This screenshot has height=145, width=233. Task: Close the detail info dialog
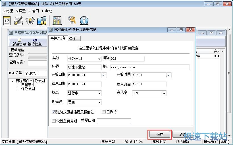(x=190, y=30)
